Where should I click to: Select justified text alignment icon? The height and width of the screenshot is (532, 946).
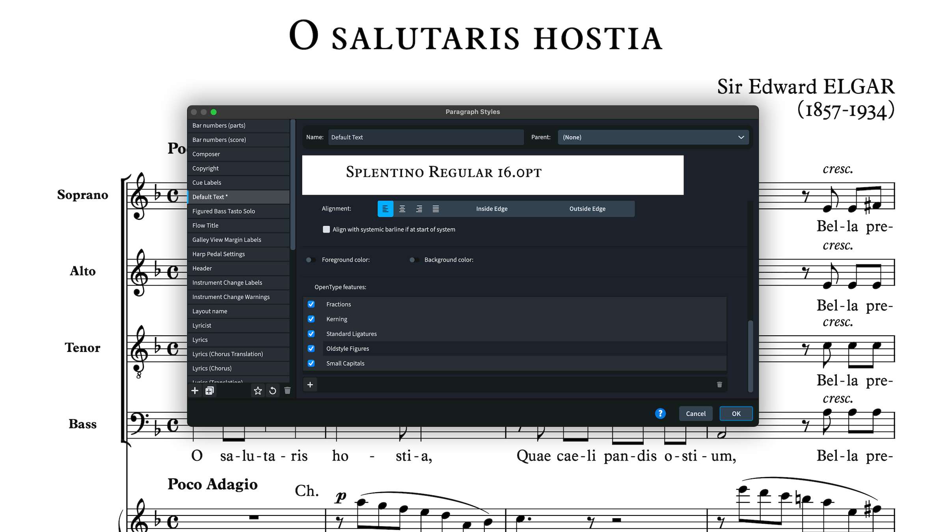tap(436, 209)
